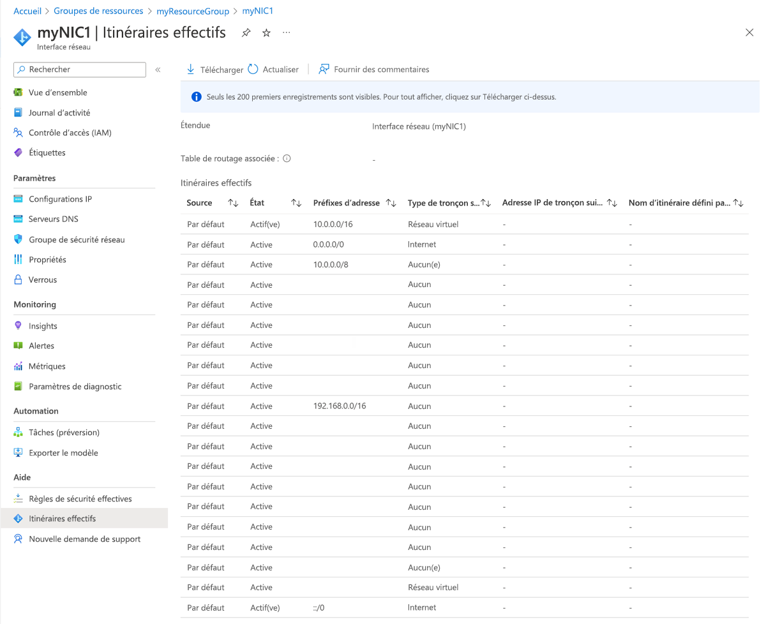Image resolution: width=766 pixels, height=624 pixels.
Task: Open Fournir des commentaires feedback
Action: point(374,70)
